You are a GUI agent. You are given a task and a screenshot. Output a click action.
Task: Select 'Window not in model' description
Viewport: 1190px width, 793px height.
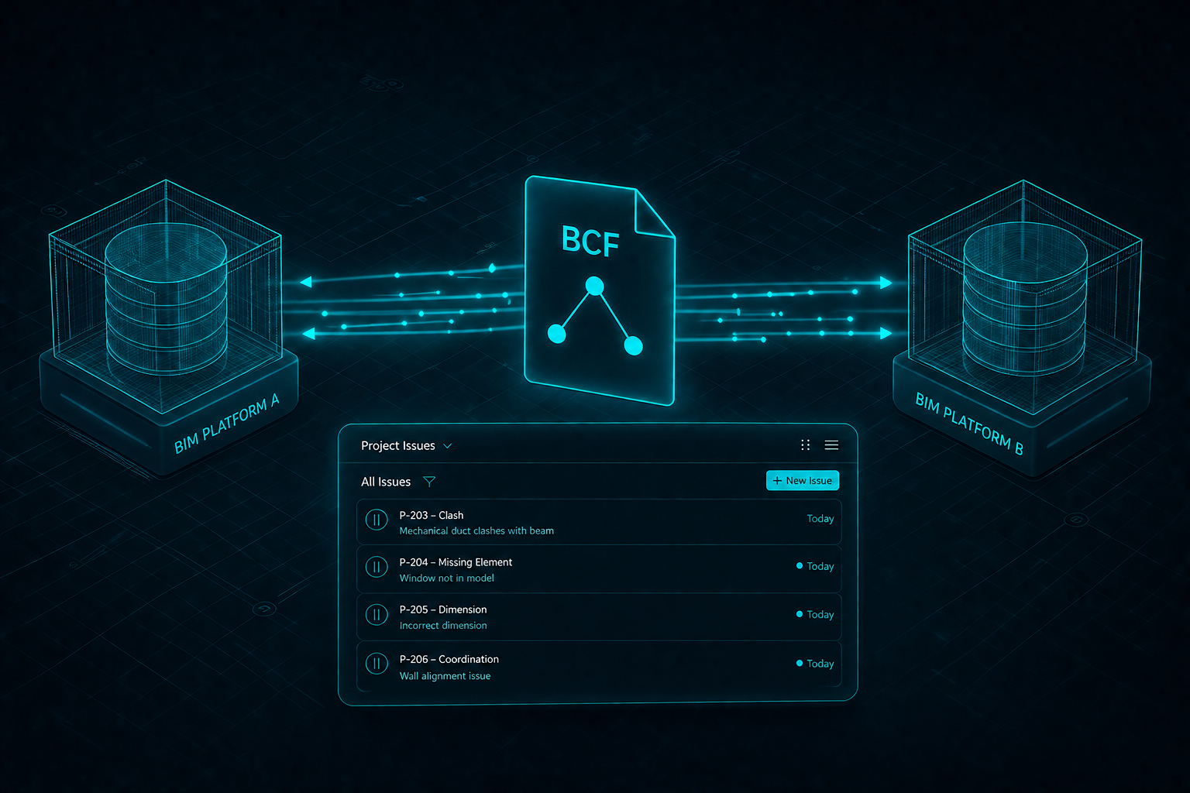[447, 578]
